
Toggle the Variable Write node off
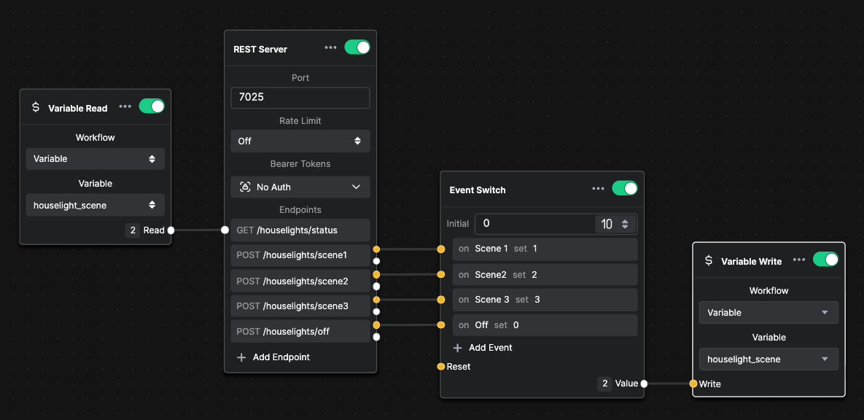tap(825, 259)
